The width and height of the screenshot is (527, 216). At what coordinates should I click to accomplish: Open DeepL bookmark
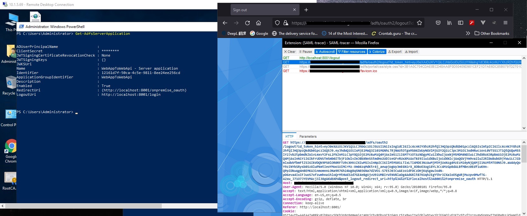234,33
